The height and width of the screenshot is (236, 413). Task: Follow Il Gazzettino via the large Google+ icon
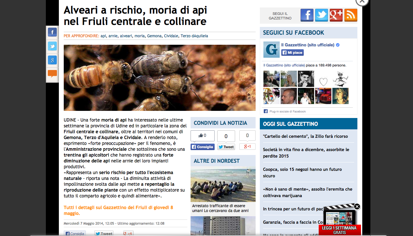336,15
